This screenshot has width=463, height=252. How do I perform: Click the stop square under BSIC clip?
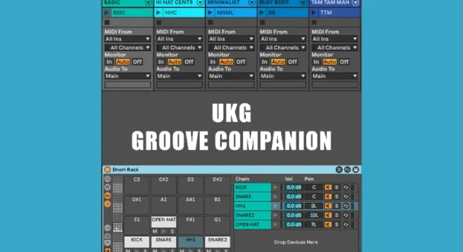coord(107,22)
